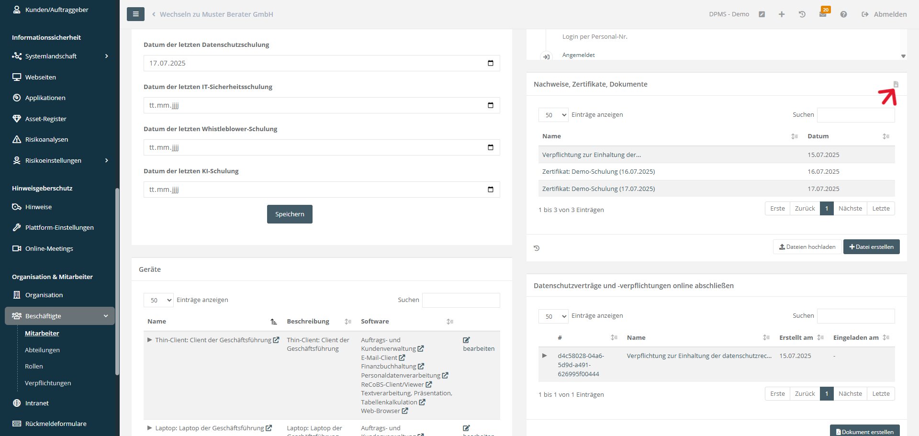Open the history clock icon in header
The width and height of the screenshot is (919, 436).
coord(802,14)
